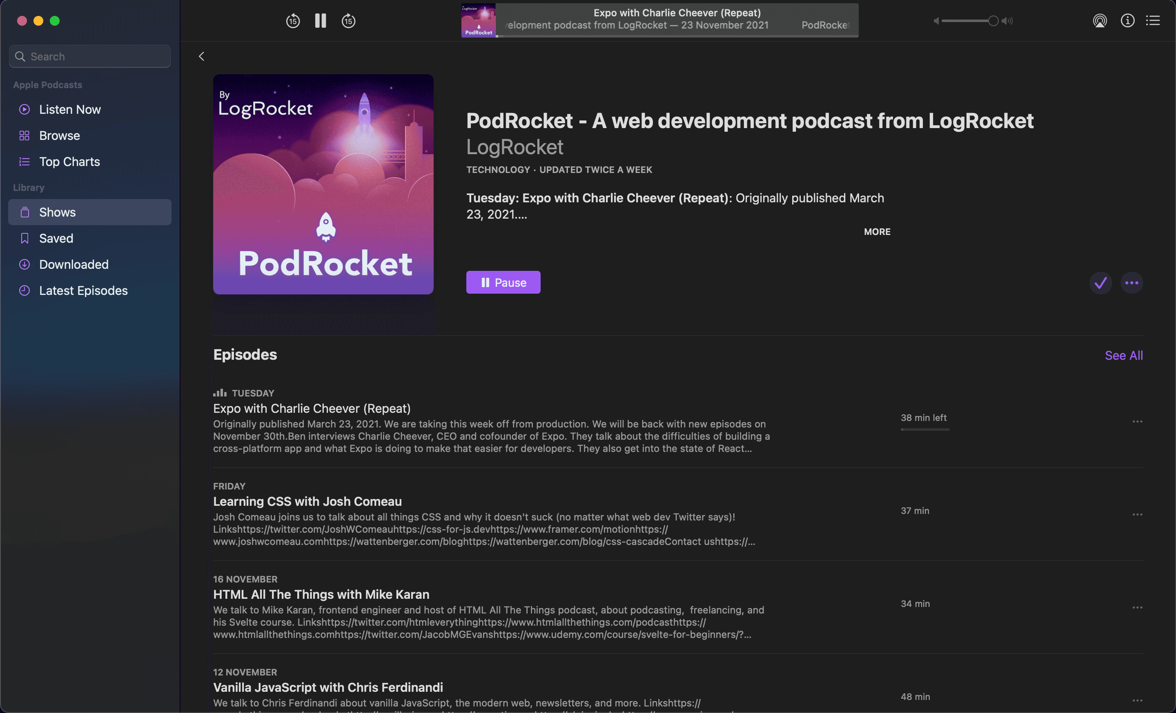This screenshot has width=1176, height=713.
Task: Mute the volume with the low-volume speaker icon
Action: (x=936, y=21)
